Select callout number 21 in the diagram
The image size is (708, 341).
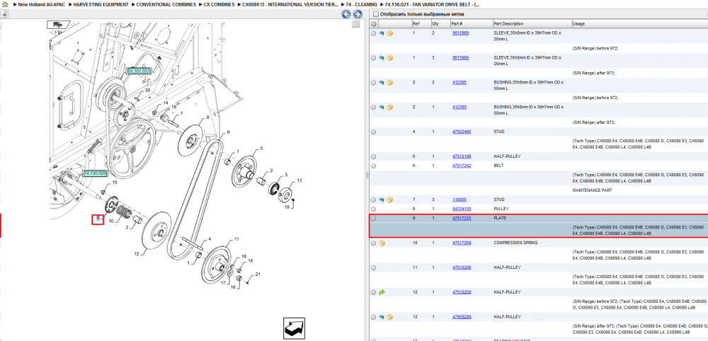tap(258, 274)
